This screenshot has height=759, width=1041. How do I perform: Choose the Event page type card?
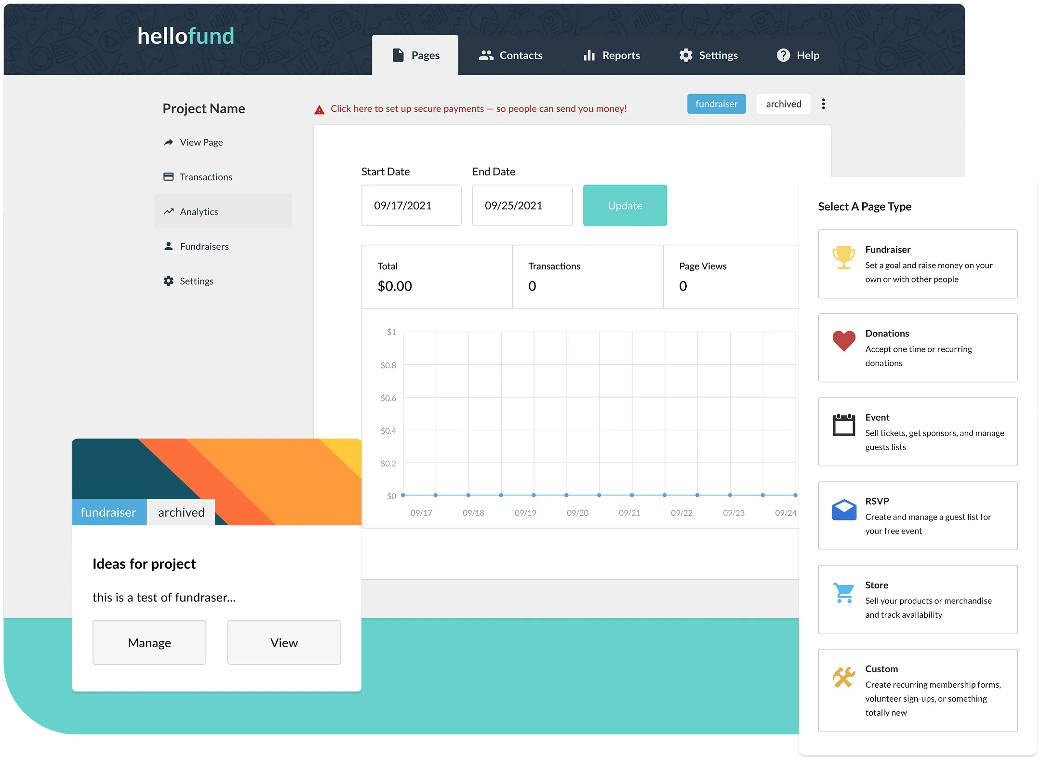coord(918,432)
